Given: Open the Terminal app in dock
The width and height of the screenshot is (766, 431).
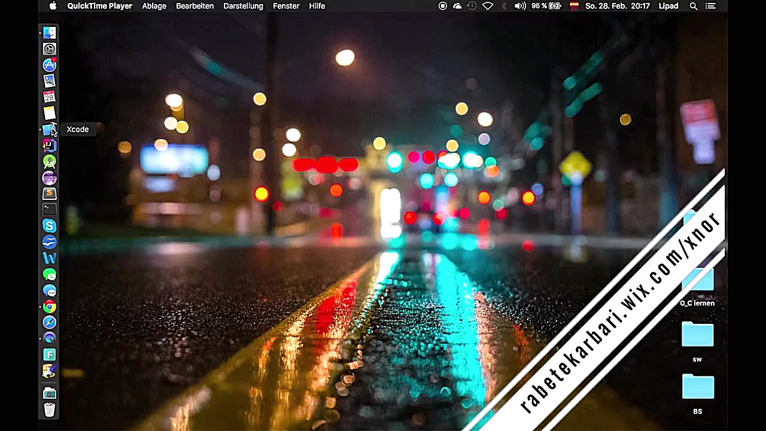Looking at the screenshot, I should pos(49,210).
